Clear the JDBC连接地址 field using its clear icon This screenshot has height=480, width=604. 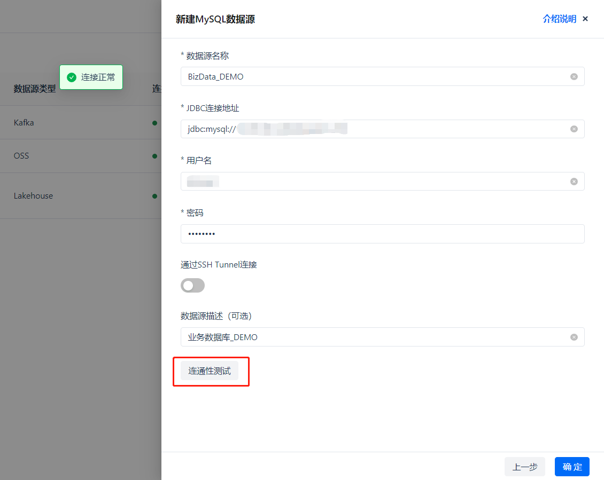574,129
